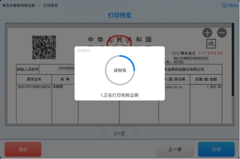Click the 车船税 tax type cell
The width and height of the screenshot is (240, 159).
(58, 87)
